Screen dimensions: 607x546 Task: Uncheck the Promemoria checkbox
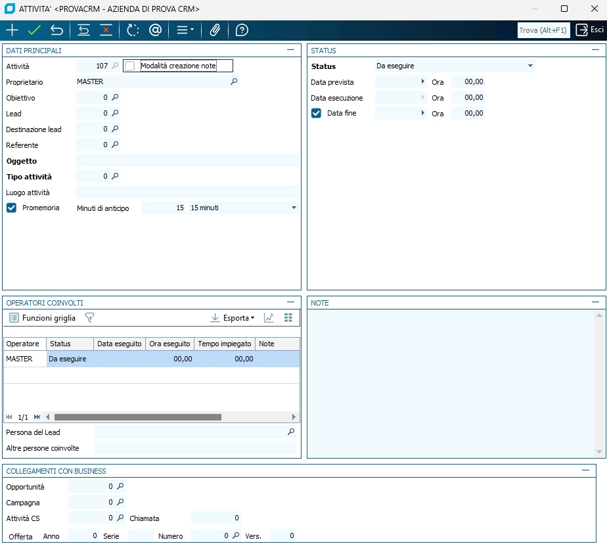(x=11, y=208)
